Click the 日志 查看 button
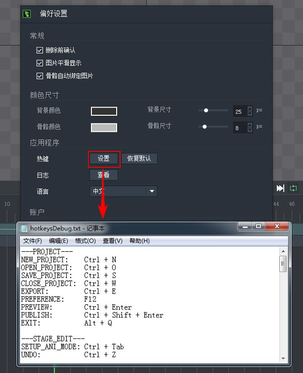This screenshot has height=373, width=303. click(104, 175)
